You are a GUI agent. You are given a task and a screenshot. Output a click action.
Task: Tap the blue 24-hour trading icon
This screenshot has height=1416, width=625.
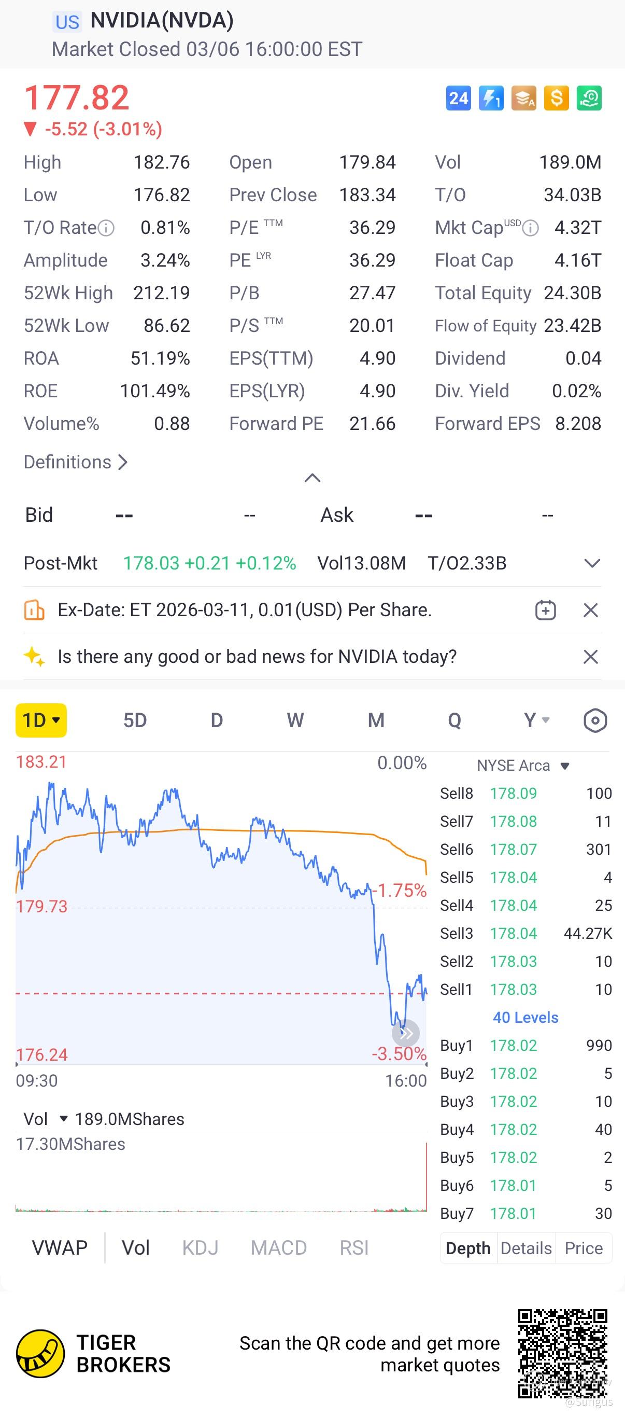(x=459, y=99)
